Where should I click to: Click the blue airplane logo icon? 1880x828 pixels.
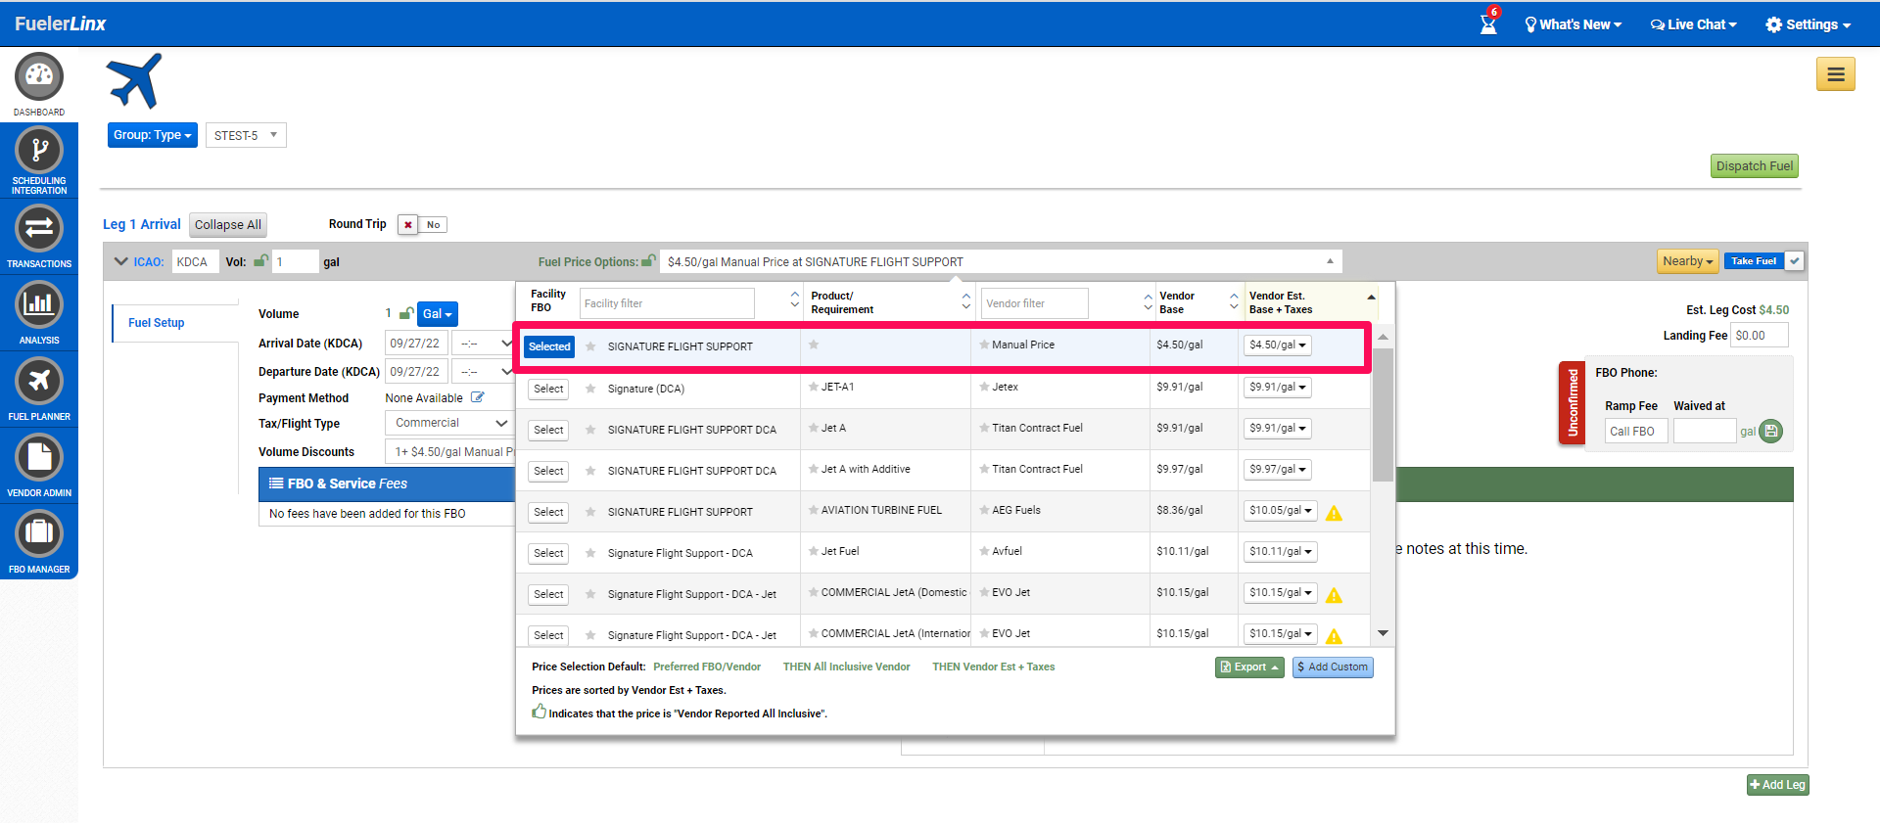[134, 80]
